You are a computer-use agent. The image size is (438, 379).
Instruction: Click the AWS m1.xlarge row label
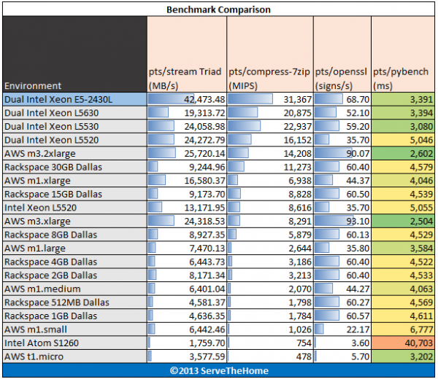coord(75,181)
